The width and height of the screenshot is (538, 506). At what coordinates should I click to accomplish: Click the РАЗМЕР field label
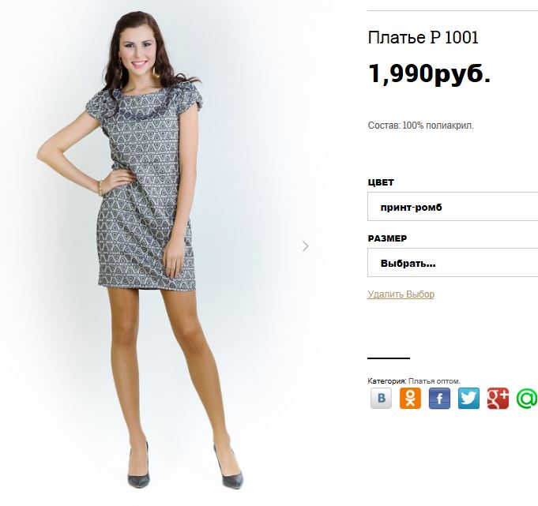pyautogui.click(x=387, y=238)
